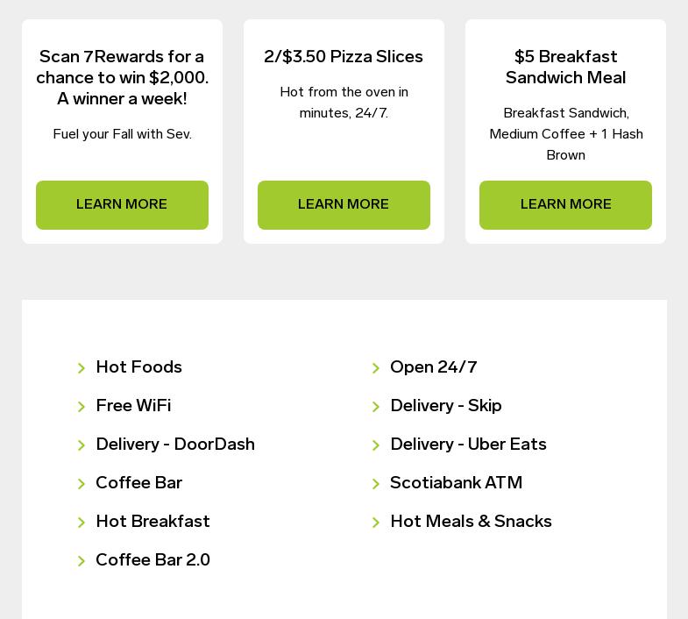Click the chevron beside Hot Meals & Snacks
Screen dimensions: 688x619
point(376,523)
